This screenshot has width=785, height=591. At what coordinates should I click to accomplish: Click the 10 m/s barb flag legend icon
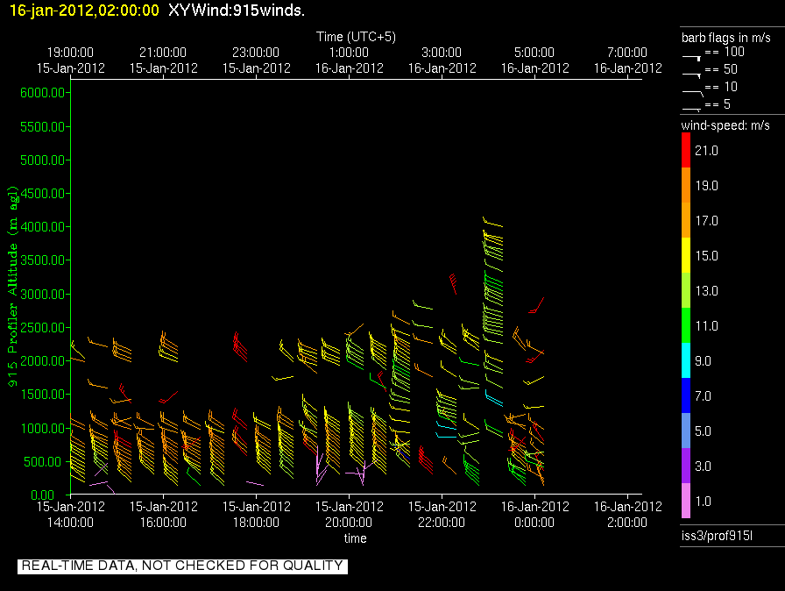(692, 89)
